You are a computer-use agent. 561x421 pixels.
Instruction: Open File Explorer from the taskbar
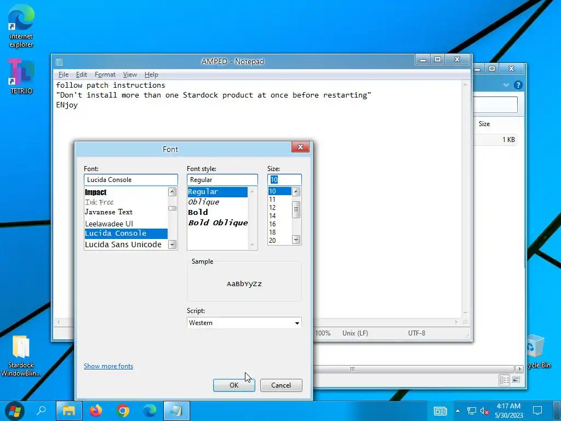coord(69,411)
